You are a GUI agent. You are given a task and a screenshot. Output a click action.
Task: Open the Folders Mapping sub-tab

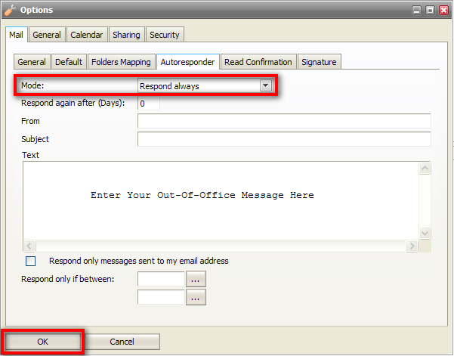(122, 62)
